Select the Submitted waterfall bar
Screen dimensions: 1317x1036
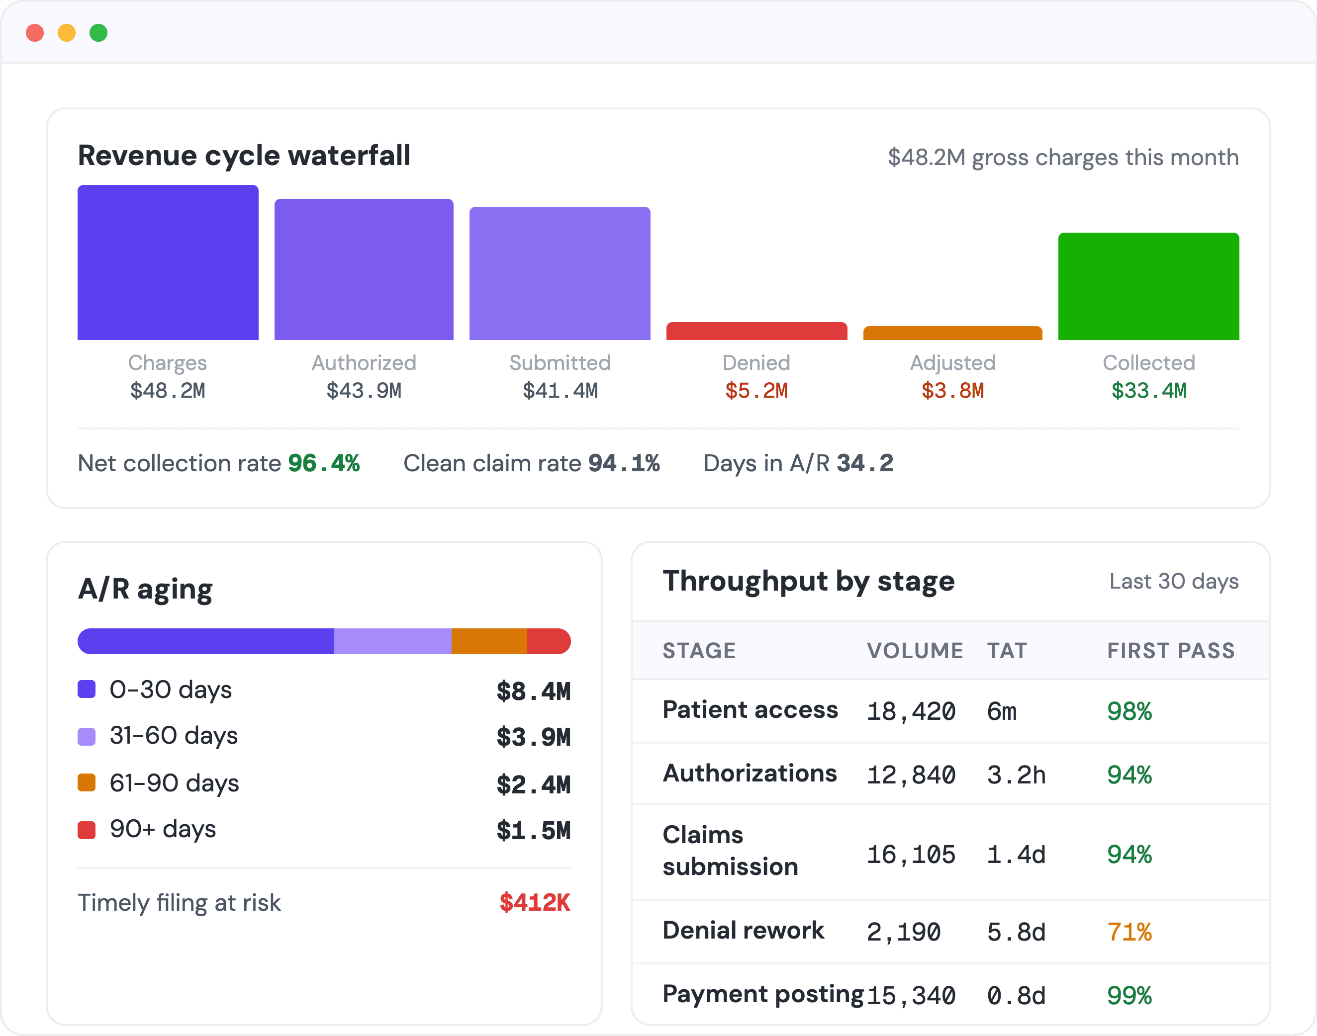coord(560,273)
